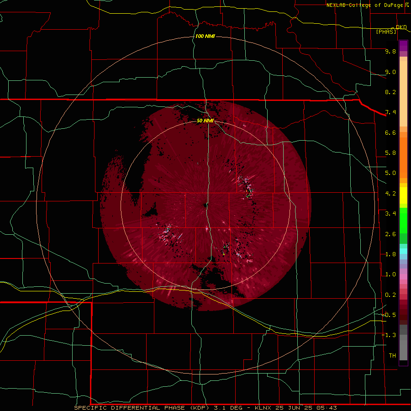Image resolution: width=411 pixels, height=411 pixels.
Task: Click the TH label on the scale
Action: [392, 356]
